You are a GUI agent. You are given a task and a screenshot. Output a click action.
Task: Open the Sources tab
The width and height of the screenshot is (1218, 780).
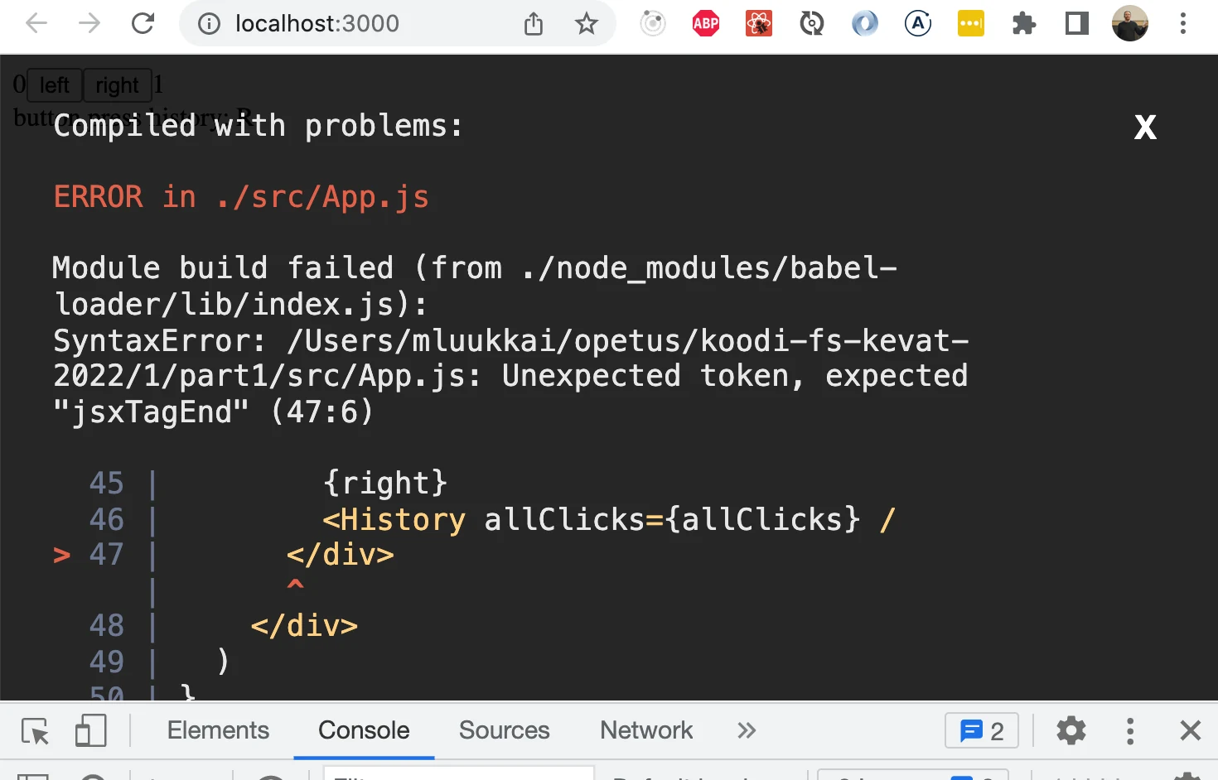pyautogui.click(x=505, y=730)
